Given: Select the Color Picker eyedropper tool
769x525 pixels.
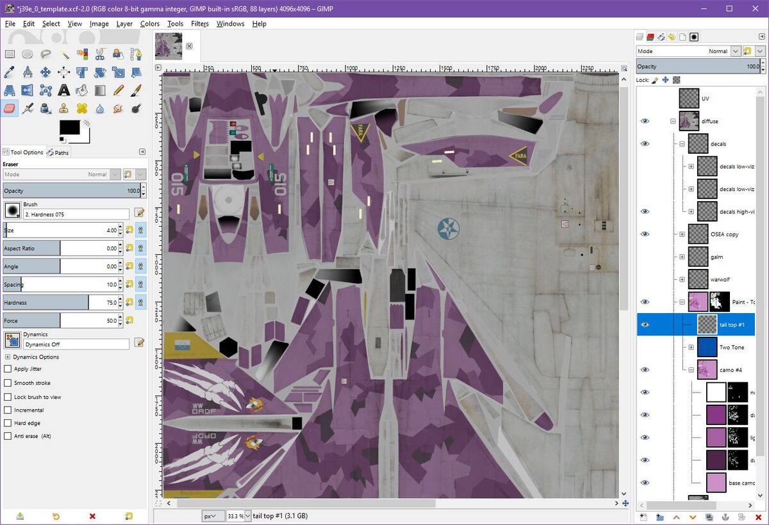Looking at the screenshot, I should (x=10, y=72).
